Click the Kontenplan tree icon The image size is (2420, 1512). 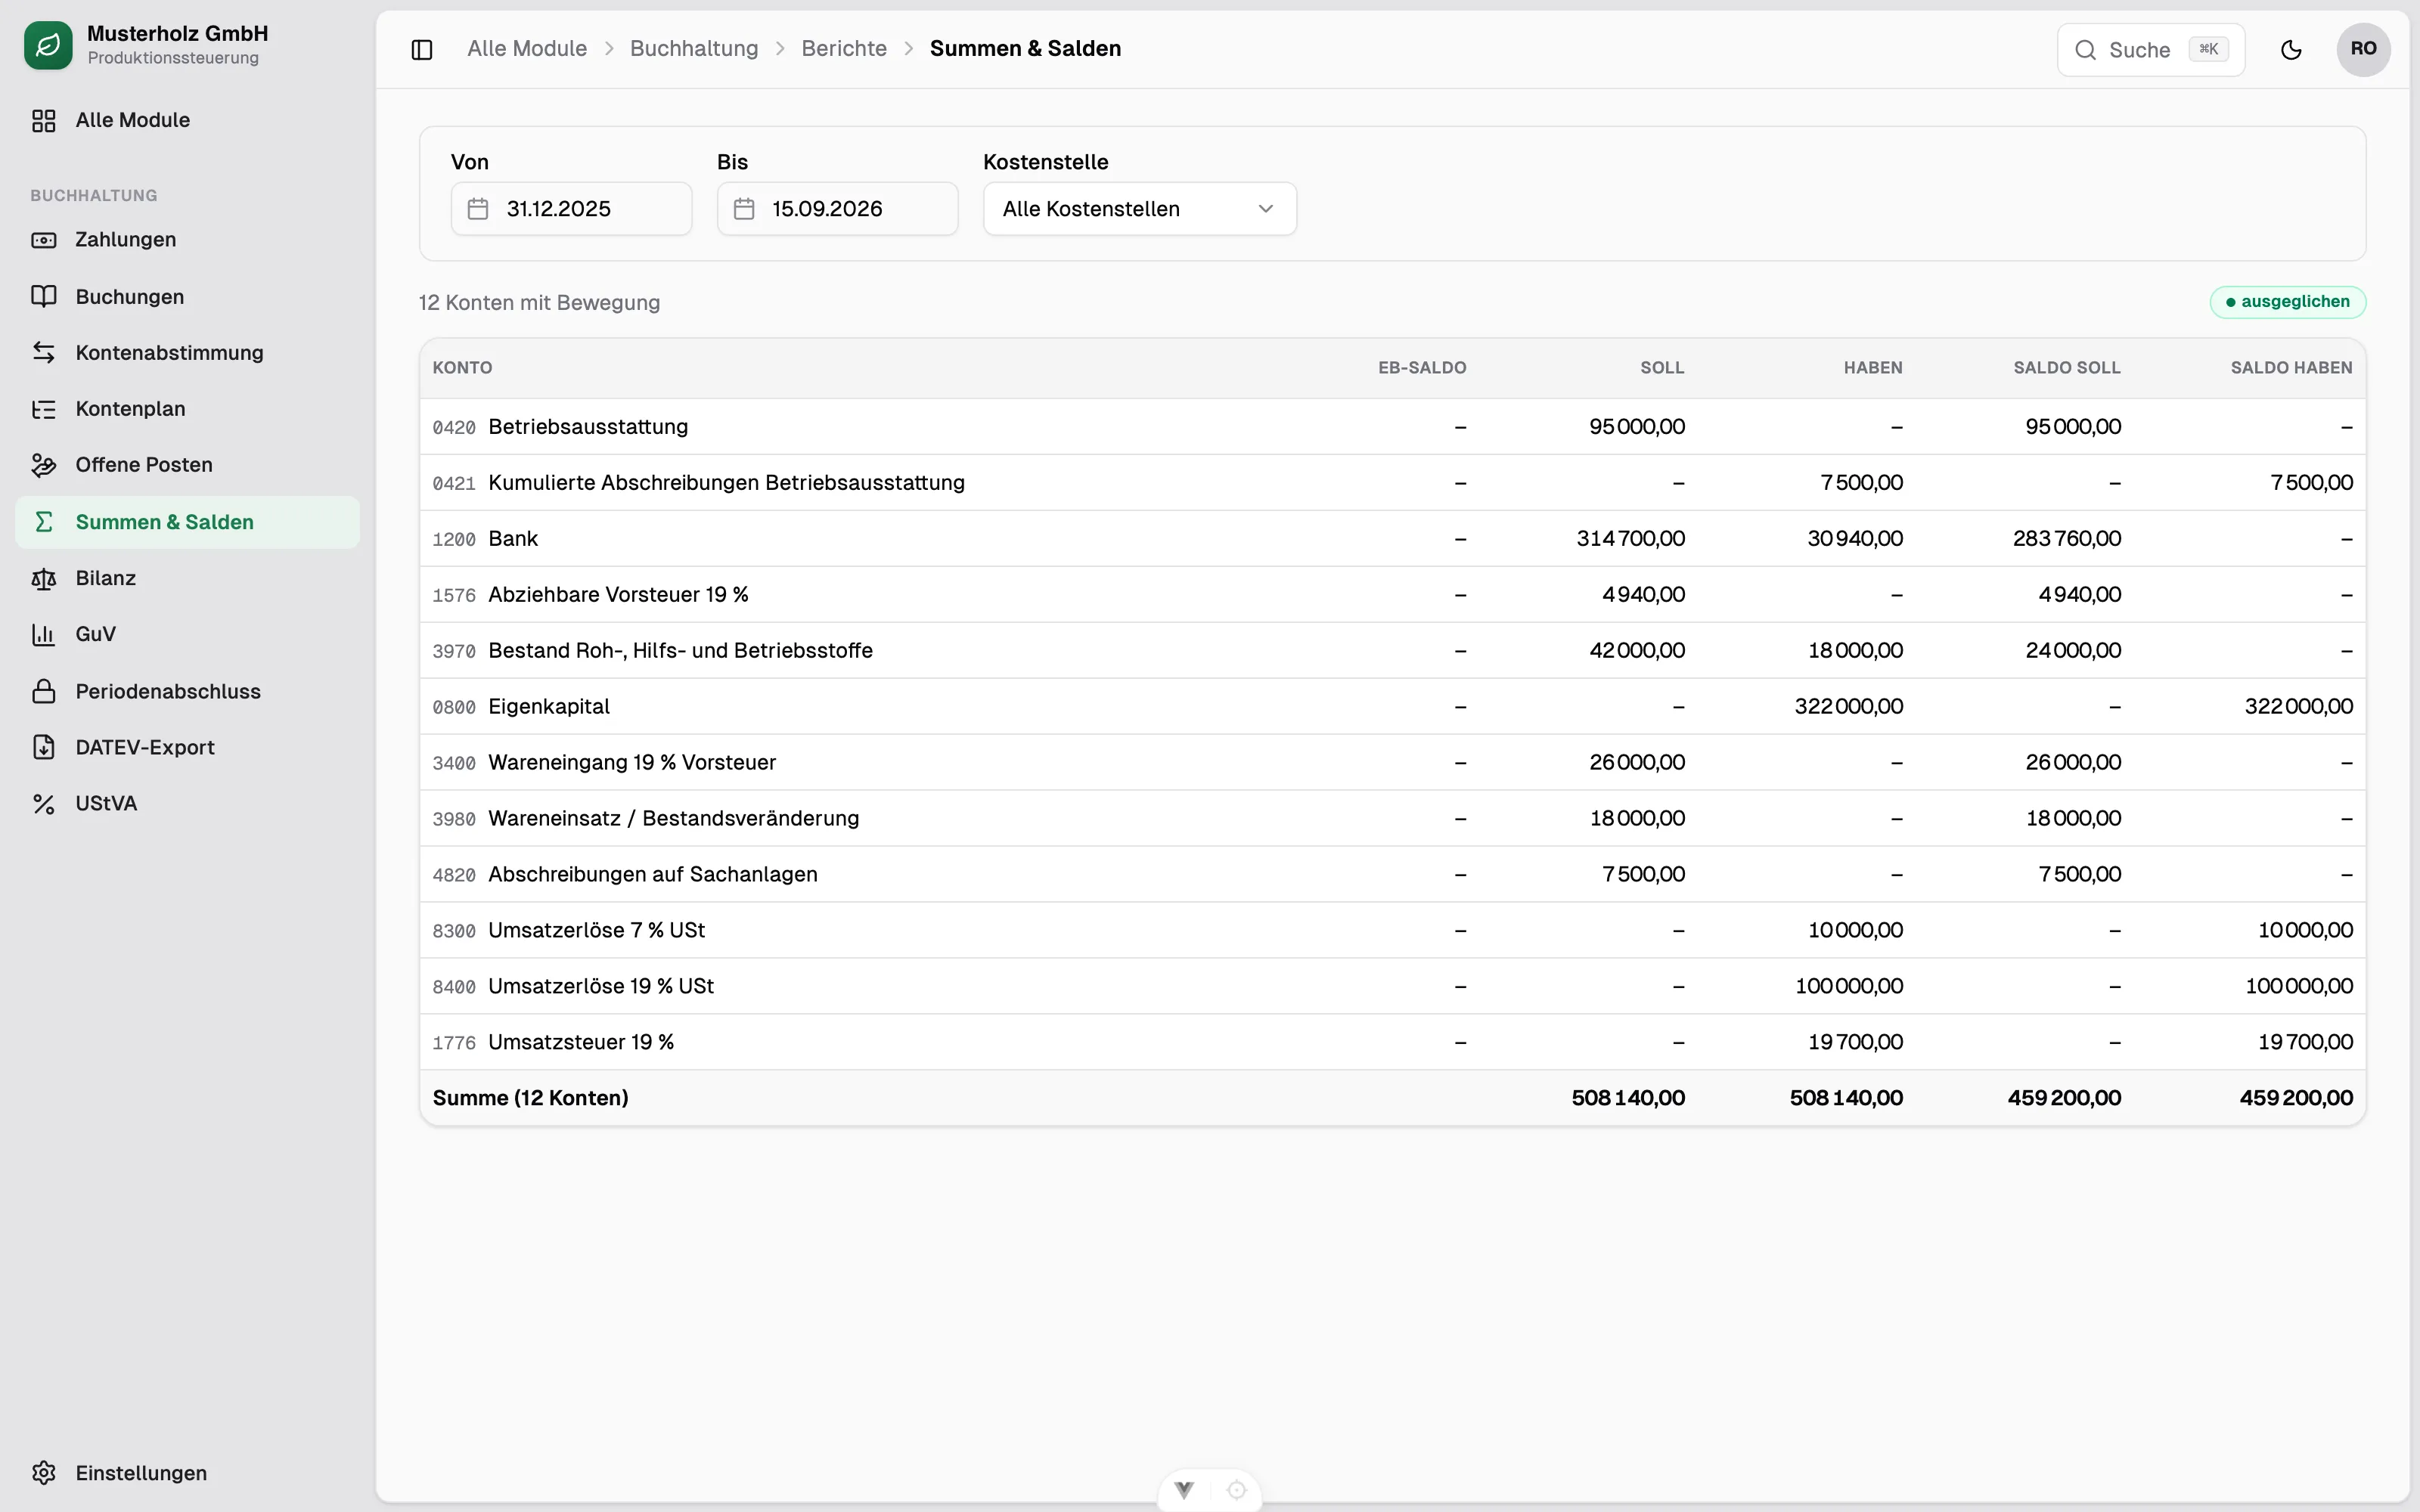click(x=44, y=409)
